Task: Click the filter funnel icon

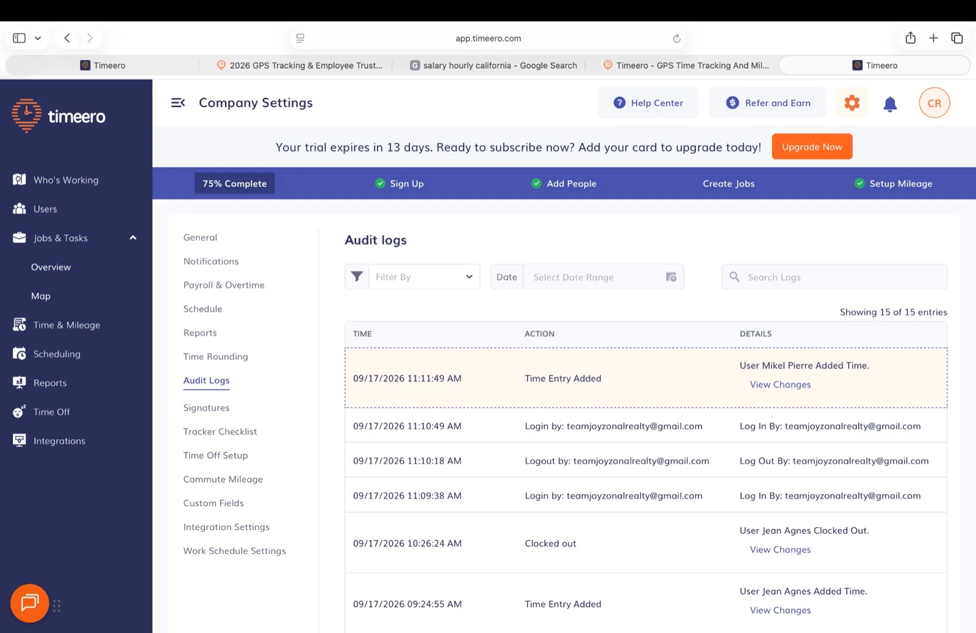Action: click(357, 277)
